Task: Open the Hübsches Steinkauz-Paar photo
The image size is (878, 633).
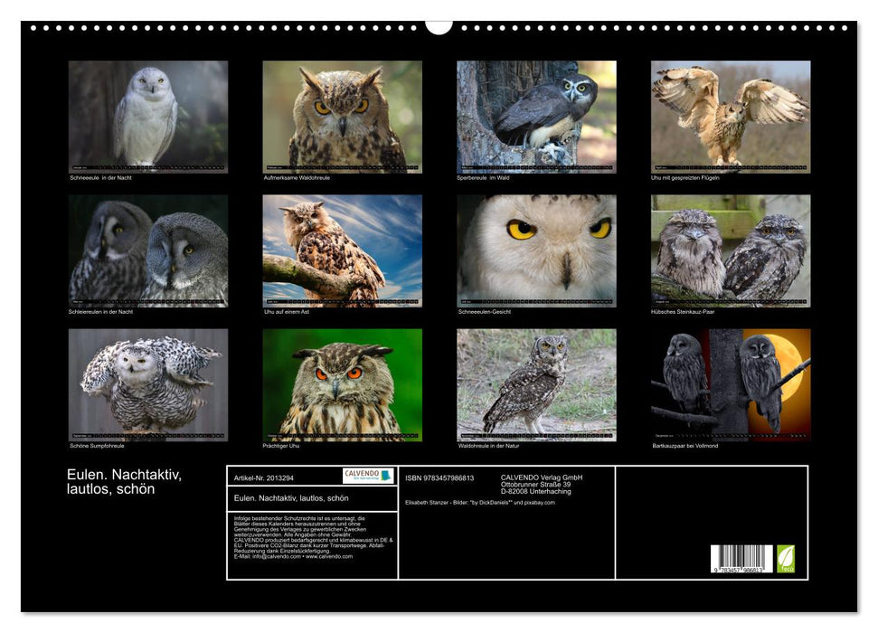Action: pyautogui.click(x=731, y=250)
